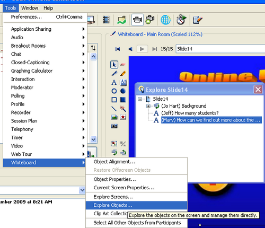Open the Window menu

point(30,8)
